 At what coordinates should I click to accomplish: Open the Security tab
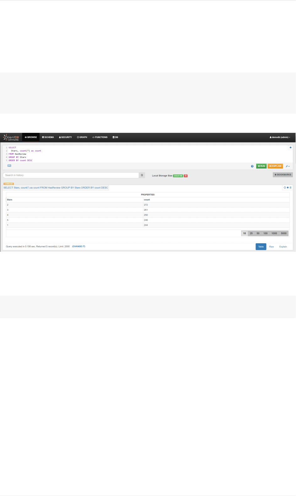coord(65,137)
